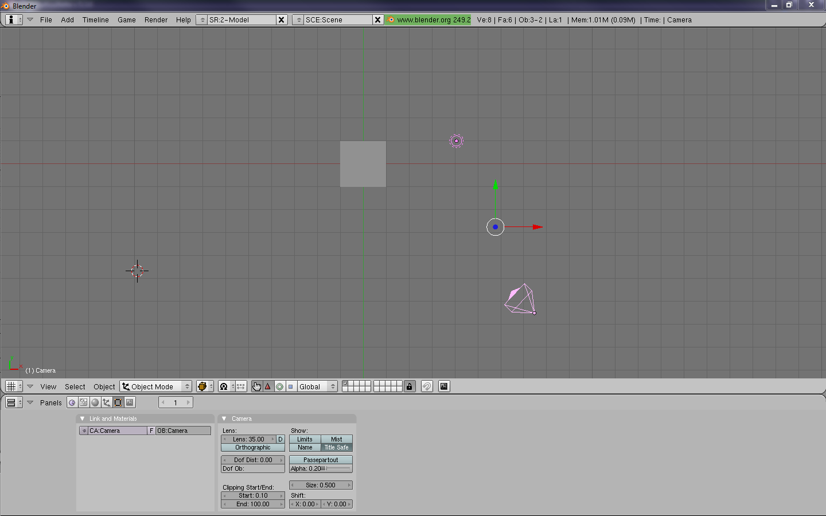826x516 pixels.
Task: Collapse the top header menus triangle
Action: coord(30,19)
